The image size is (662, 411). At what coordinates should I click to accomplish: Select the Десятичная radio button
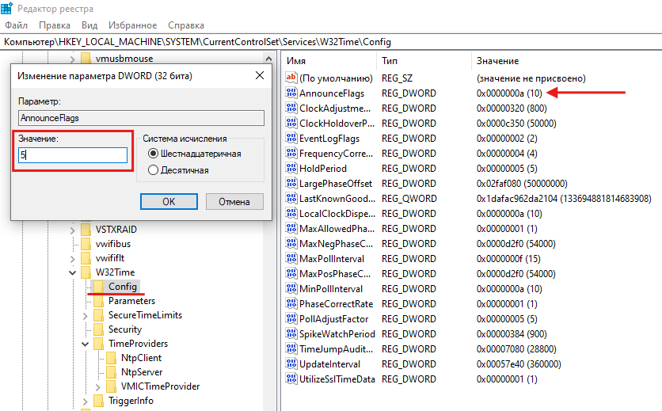(x=153, y=169)
